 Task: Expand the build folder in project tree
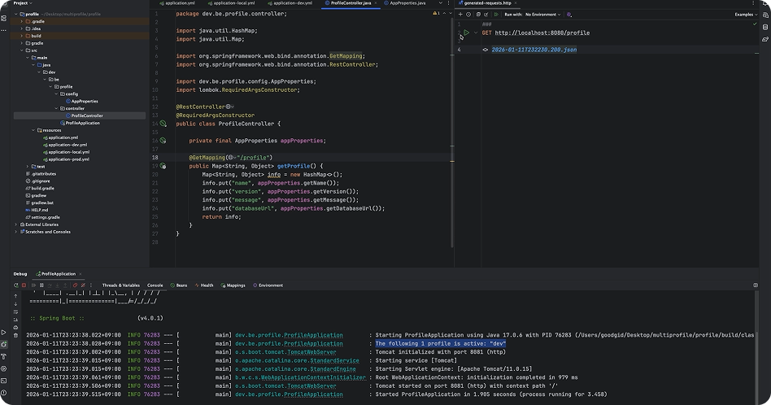pyautogui.click(x=22, y=36)
